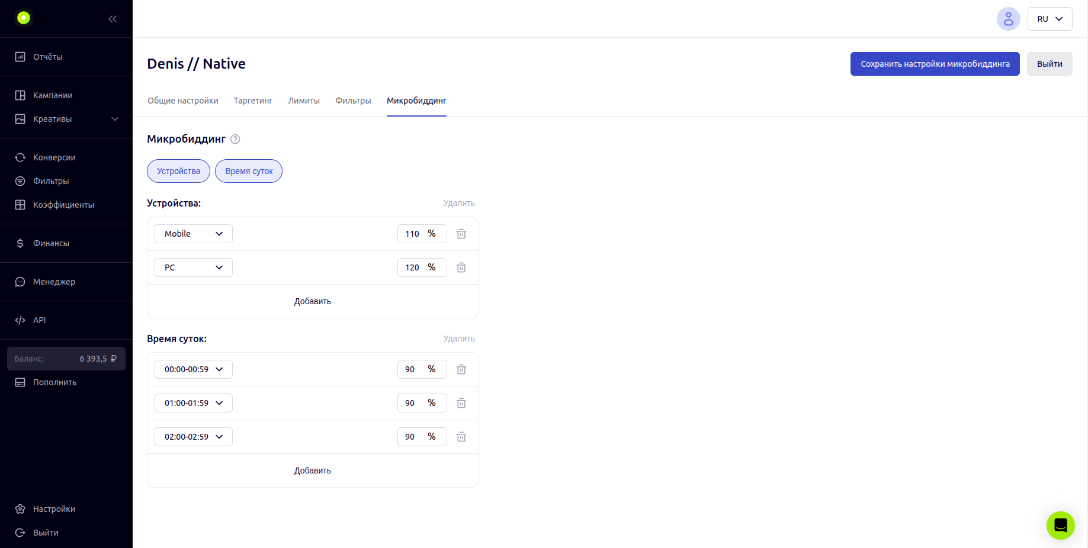Image resolution: width=1088 pixels, height=548 pixels.
Task: Delete the Mobile row with trash icon
Action: click(x=461, y=234)
